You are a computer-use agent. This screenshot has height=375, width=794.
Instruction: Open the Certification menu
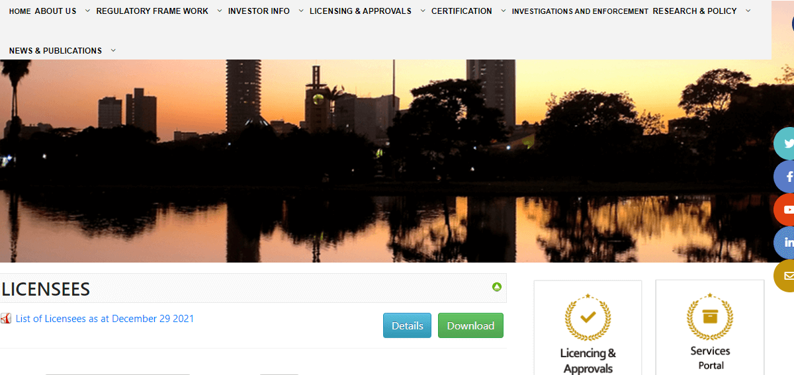pos(462,11)
